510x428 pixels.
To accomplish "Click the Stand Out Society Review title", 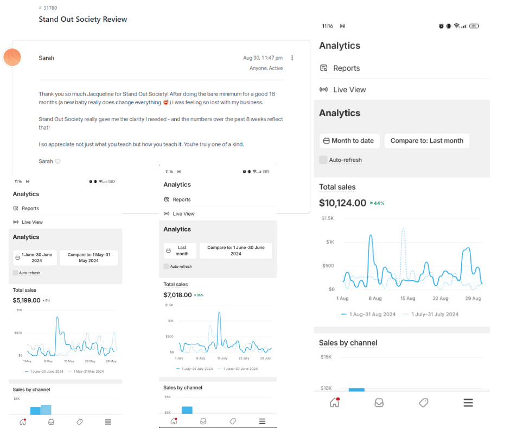I will click(83, 19).
